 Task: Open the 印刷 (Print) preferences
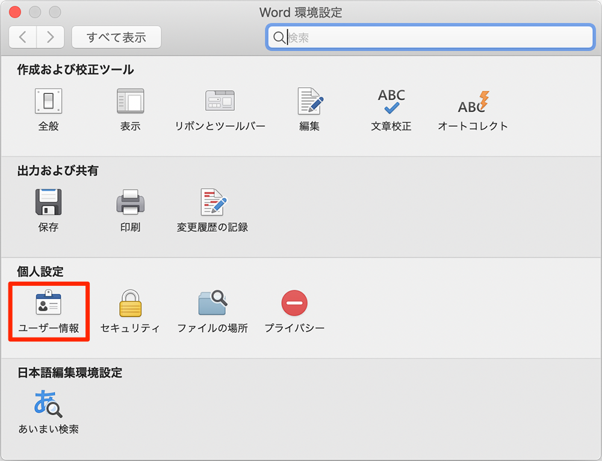tap(130, 211)
